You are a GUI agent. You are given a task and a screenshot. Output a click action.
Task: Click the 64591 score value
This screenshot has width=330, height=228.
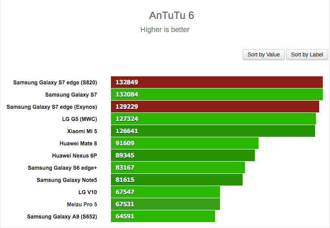[125, 216]
